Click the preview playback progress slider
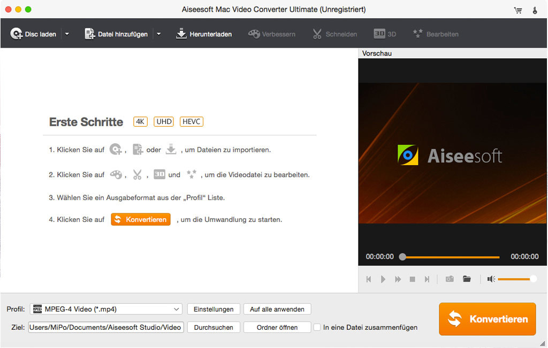Image resolution: width=548 pixels, height=348 pixels. pyautogui.click(x=450, y=257)
